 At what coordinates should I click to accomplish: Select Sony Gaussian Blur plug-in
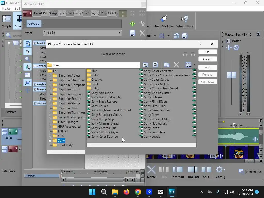coord(157,110)
